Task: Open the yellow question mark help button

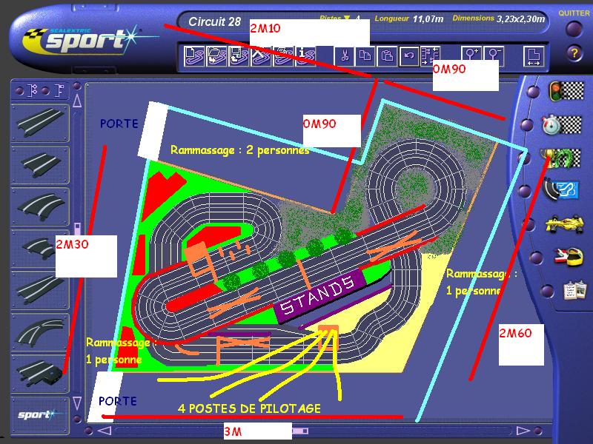Action: click(574, 53)
